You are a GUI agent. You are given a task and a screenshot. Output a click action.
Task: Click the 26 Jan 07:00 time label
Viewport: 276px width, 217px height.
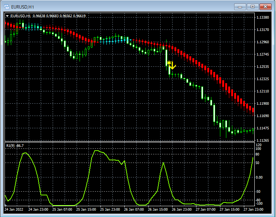(x=134, y=210)
